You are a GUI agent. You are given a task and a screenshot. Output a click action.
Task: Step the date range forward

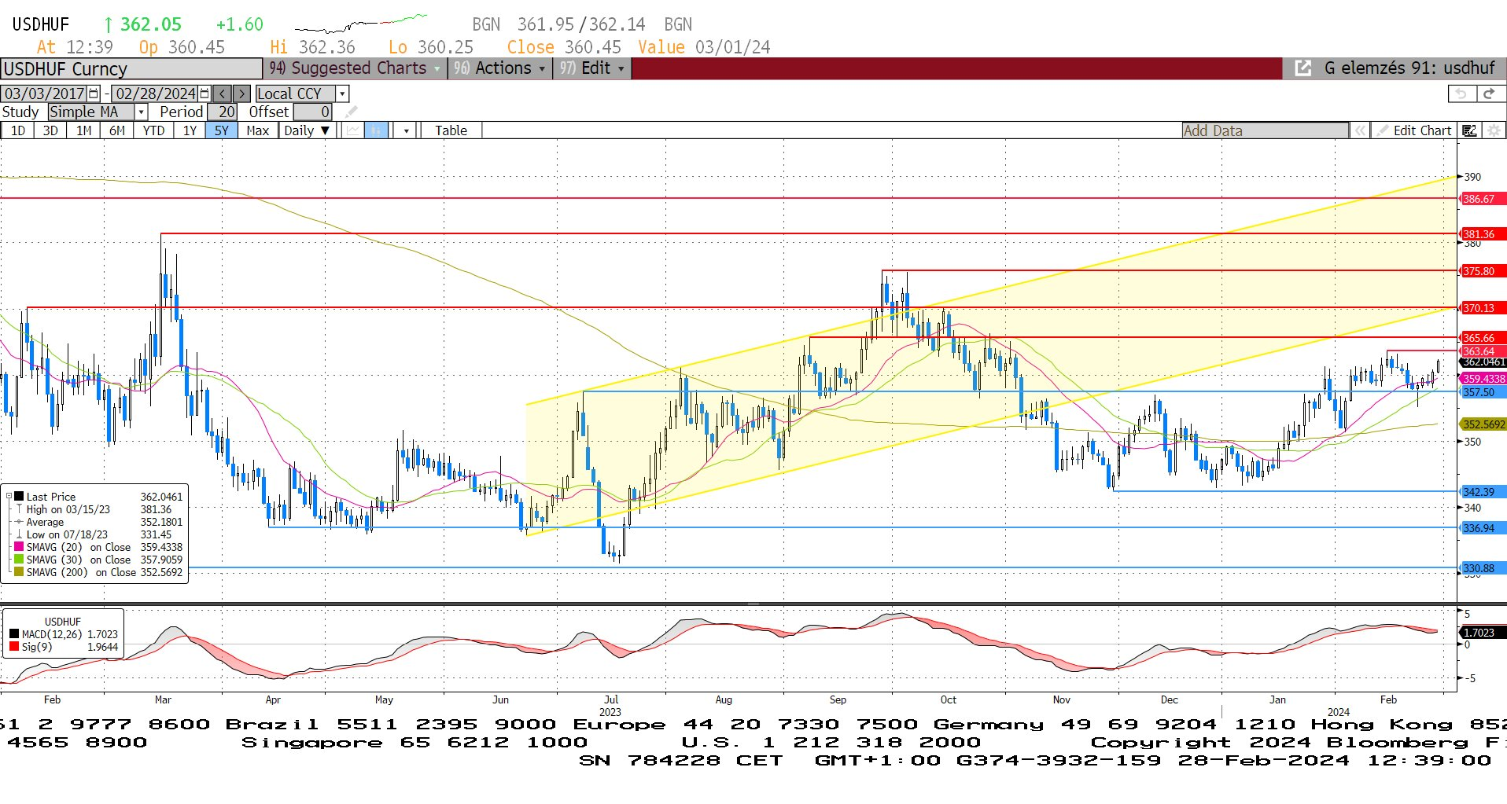(x=242, y=94)
